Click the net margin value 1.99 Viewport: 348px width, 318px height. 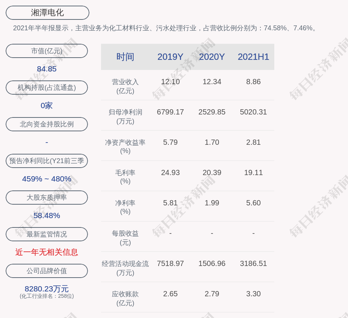(212, 203)
